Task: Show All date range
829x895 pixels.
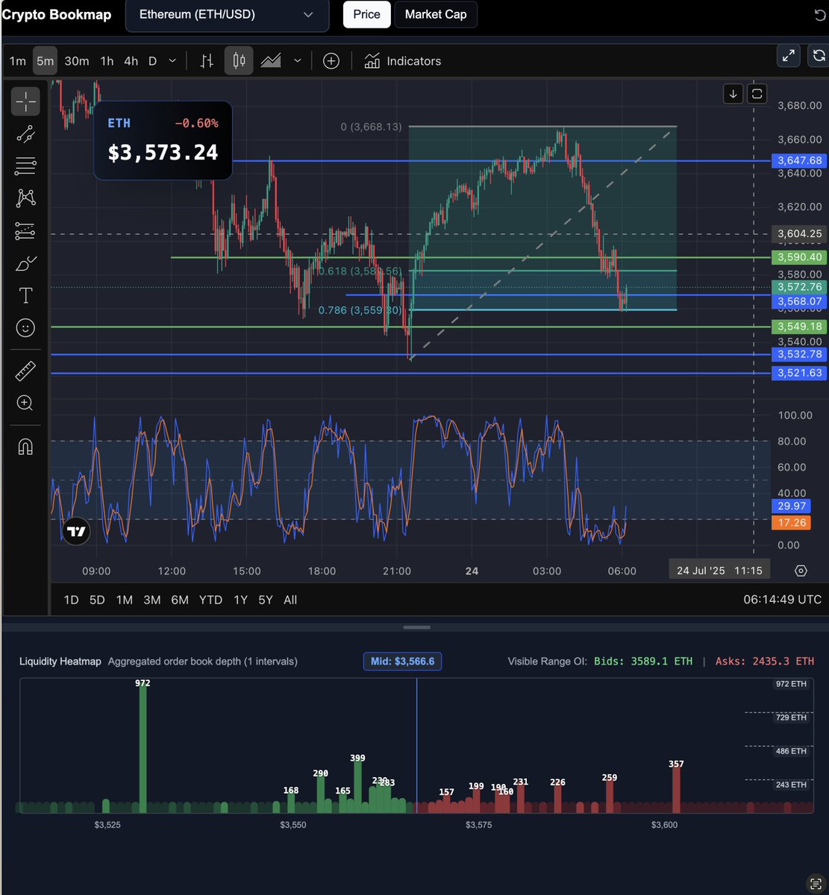Action: tap(290, 600)
